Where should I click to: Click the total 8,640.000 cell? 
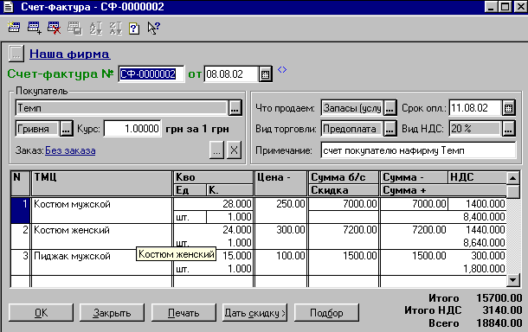pos(443,243)
